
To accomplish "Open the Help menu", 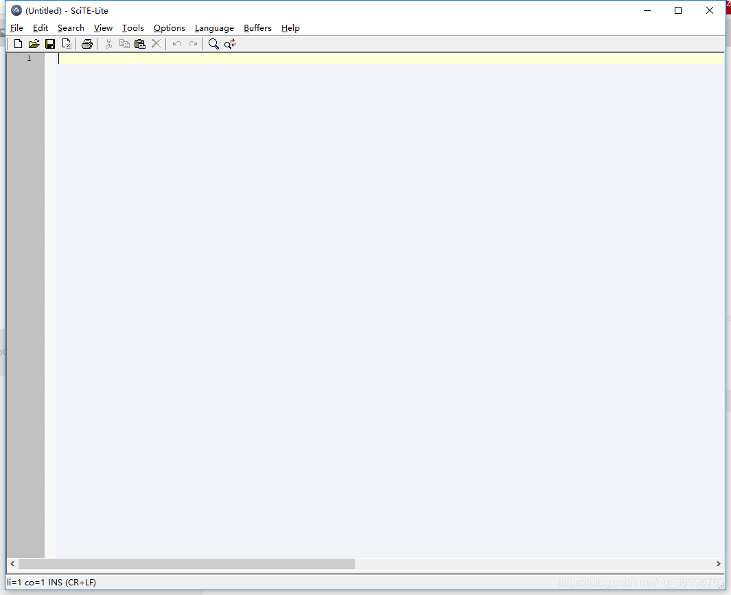I will pos(290,28).
